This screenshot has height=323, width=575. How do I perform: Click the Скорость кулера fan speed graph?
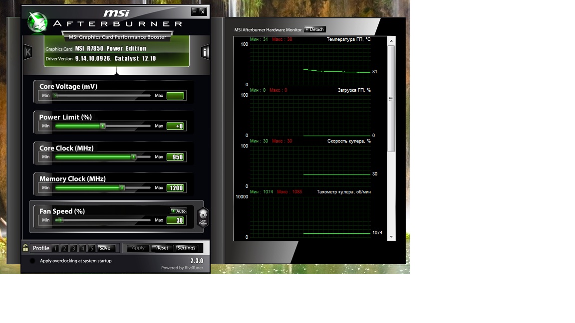click(310, 166)
